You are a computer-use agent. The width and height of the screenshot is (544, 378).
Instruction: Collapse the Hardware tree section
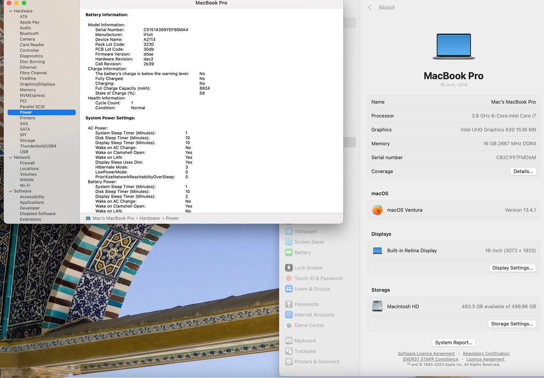11,11
